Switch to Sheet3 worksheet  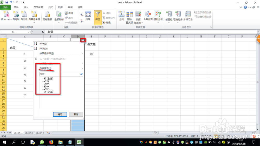(x=40, y=133)
